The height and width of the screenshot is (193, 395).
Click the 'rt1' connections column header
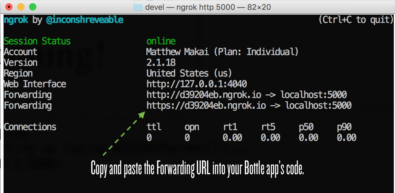pos(230,127)
